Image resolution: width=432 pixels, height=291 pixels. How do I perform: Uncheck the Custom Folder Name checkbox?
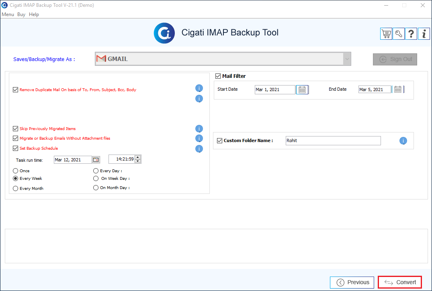(219, 140)
